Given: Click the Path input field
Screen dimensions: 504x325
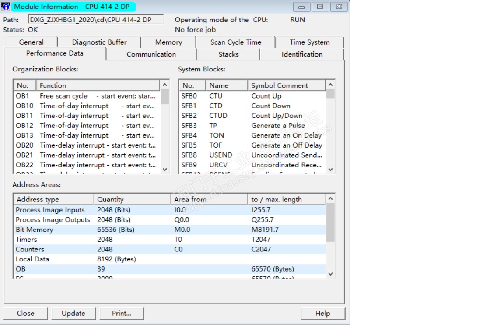Looking at the screenshot, I should pos(96,19).
